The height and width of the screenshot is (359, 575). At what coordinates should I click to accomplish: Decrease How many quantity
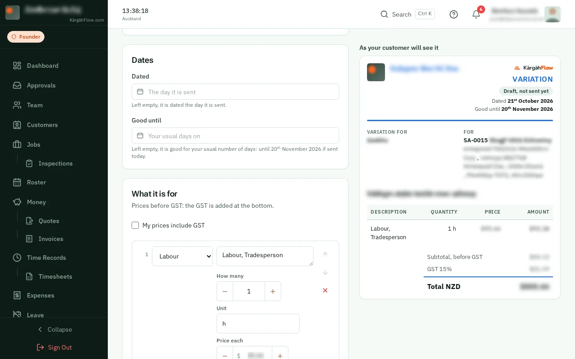(x=225, y=291)
